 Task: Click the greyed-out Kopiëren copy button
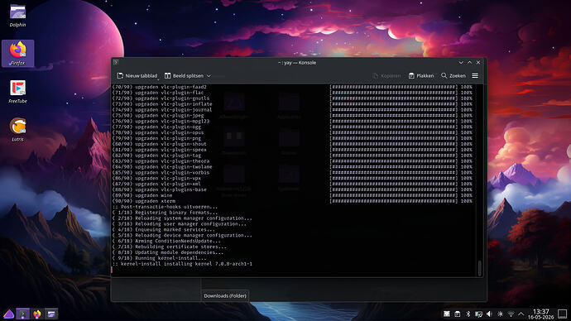[x=386, y=76]
